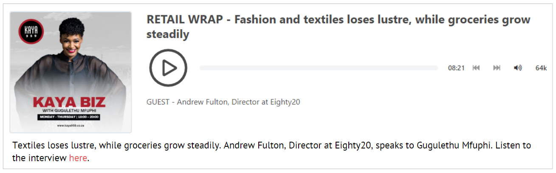Viewport: 556px width, 173px height.
Task: Click the "With Gugulethu Mfuphi" caption
Action: click(70, 111)
